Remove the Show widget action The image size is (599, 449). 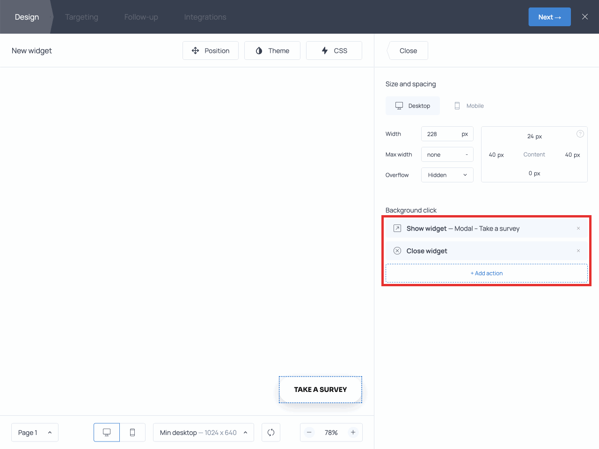[578, 228]
